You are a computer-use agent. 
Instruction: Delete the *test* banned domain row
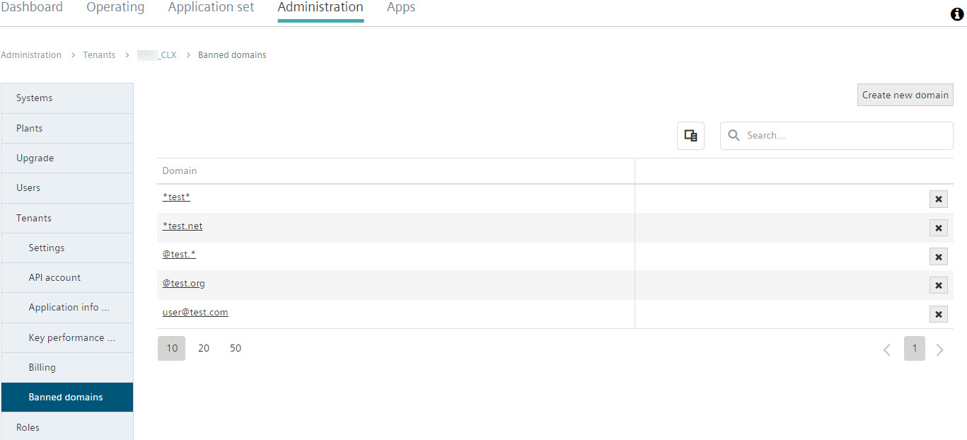click(938, 199)
